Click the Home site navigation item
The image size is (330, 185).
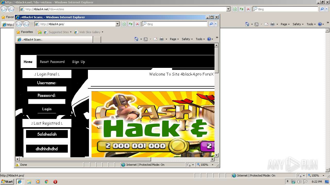point(28,62)
